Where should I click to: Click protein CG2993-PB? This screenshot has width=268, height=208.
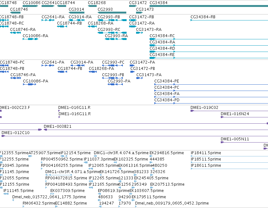pos(113,75)
